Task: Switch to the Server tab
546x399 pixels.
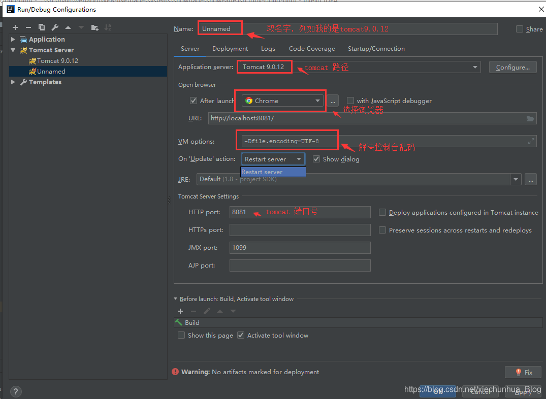Action: [190, 49]
